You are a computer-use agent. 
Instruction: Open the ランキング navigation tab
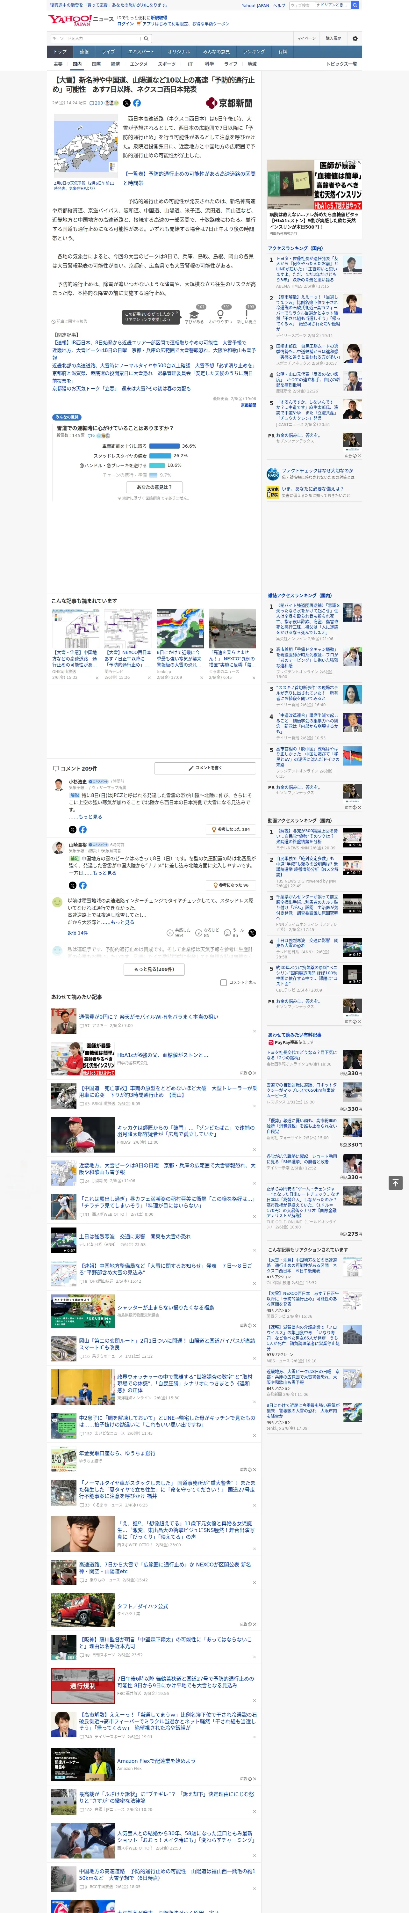pos(254,52)
